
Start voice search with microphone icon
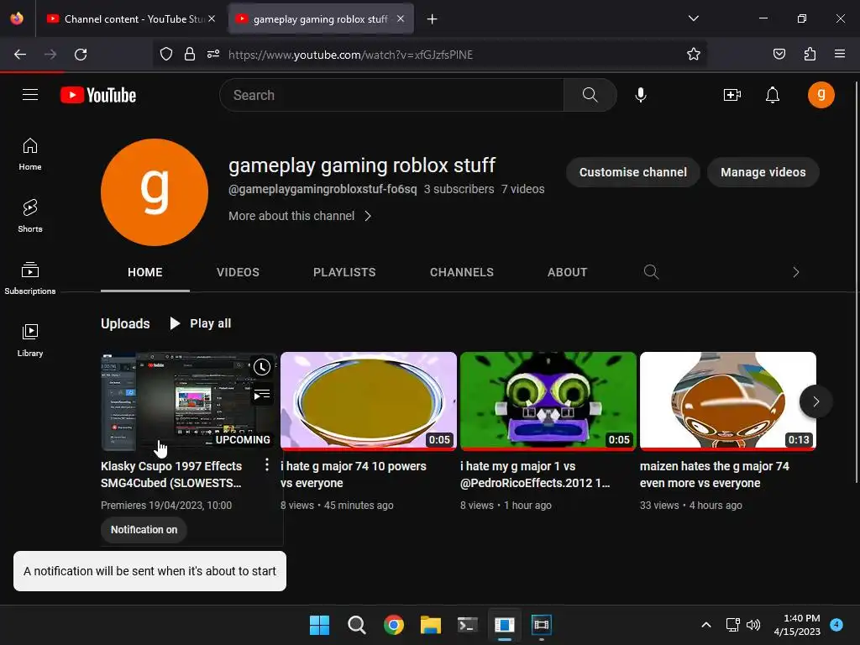[640, 95]
